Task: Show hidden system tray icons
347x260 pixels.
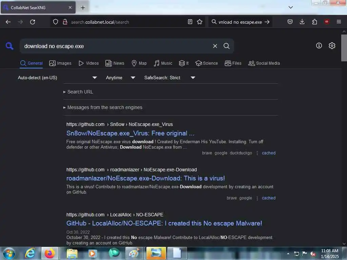Action: coord(288,254)
